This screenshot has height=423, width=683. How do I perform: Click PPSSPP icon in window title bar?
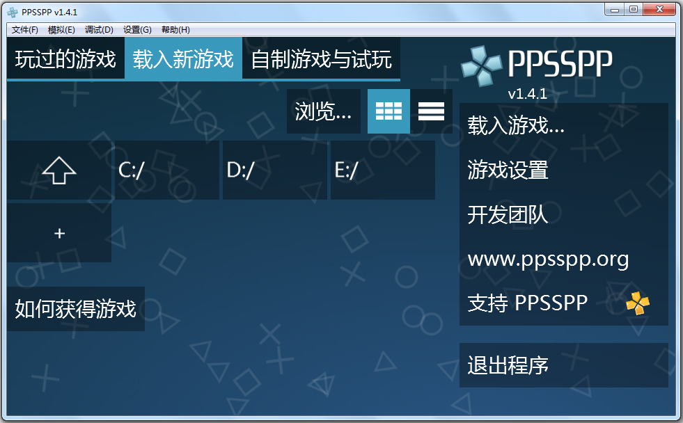point(13,13)
